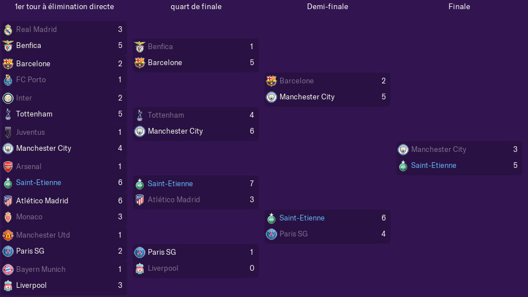
Task: Select Atlético Madrid in first round
Action: pyautogui.click(x=42, y=201)
